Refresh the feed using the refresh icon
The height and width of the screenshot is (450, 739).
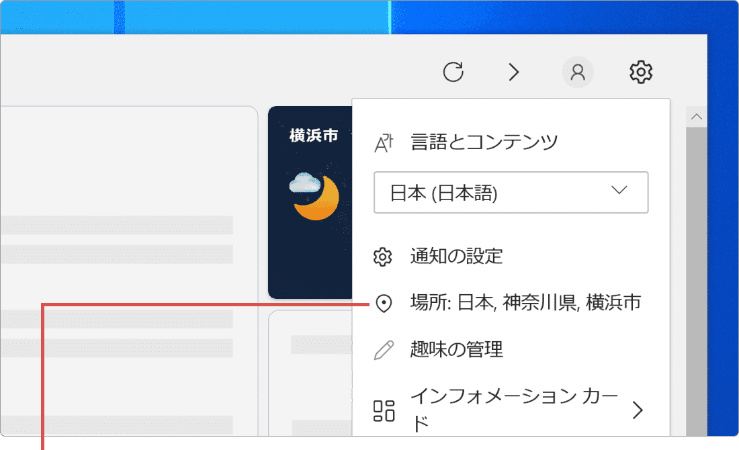(454, 72)
